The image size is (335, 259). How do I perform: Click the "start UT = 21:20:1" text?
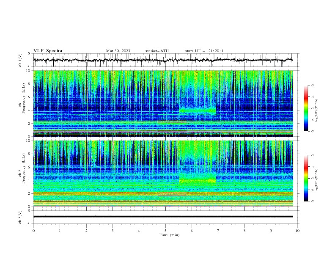pos(204,51)
